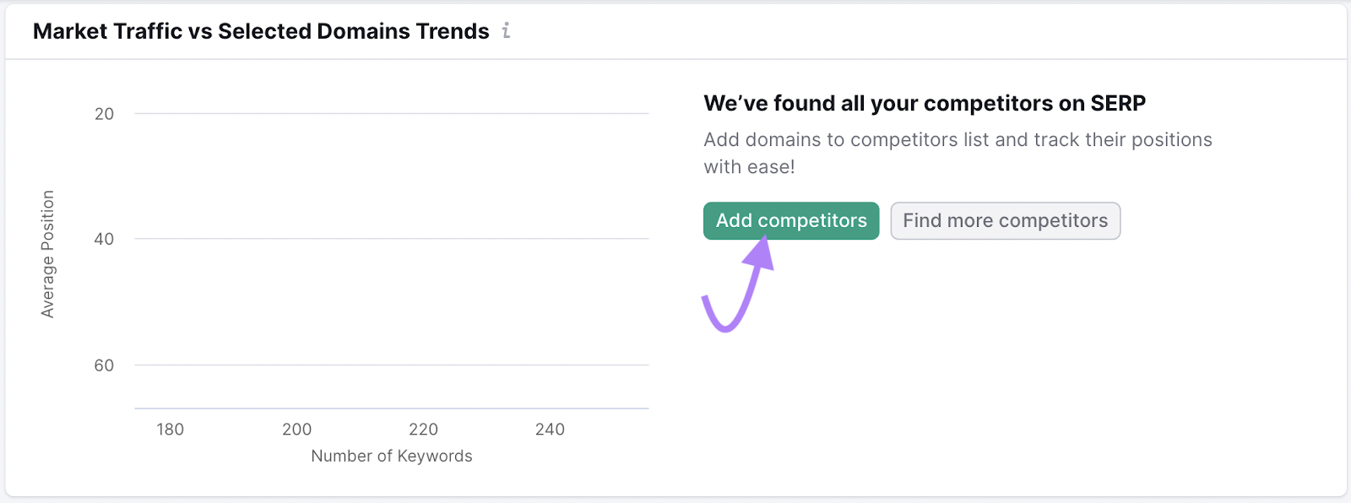This screenshot has width=1351, height=503.
Task: Click the 240 tick on keywords axis
Action: point(550,430)
